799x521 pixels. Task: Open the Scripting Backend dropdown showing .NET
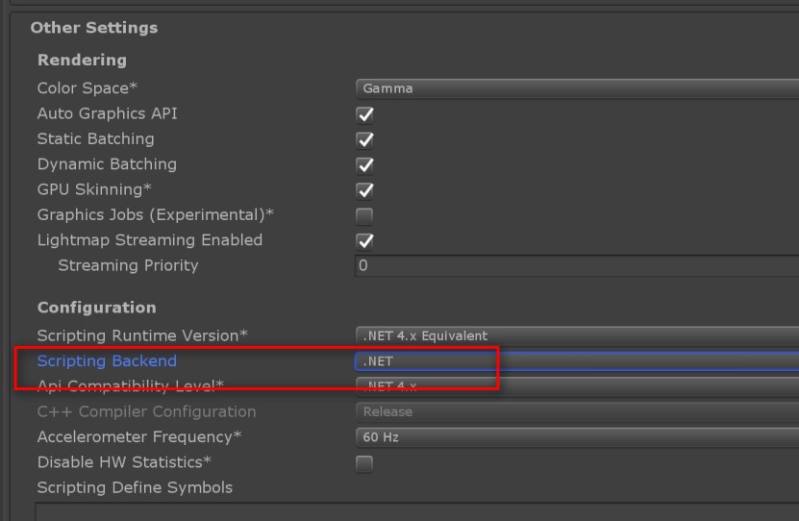577,361
